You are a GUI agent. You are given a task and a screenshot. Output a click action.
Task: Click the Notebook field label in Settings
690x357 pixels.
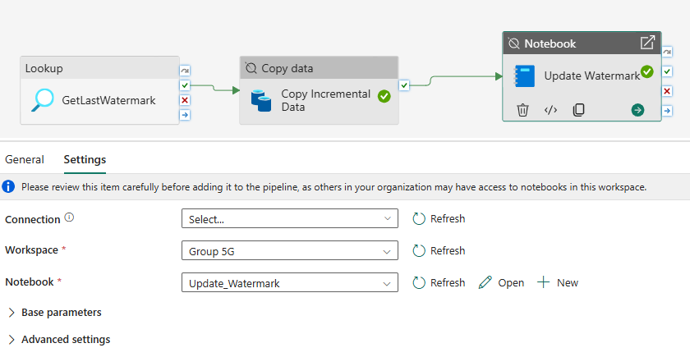point(30,281)
